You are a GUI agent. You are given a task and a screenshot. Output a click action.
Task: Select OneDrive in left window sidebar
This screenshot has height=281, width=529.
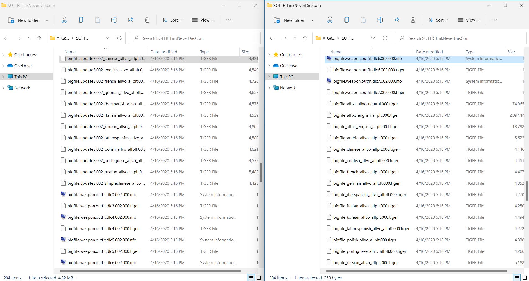pos(23,66)
